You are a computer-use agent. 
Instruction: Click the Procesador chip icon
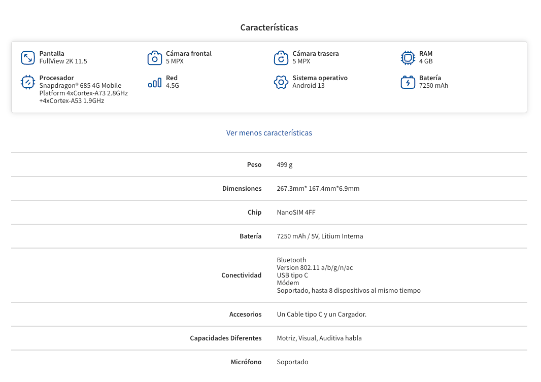pos(27,82)
